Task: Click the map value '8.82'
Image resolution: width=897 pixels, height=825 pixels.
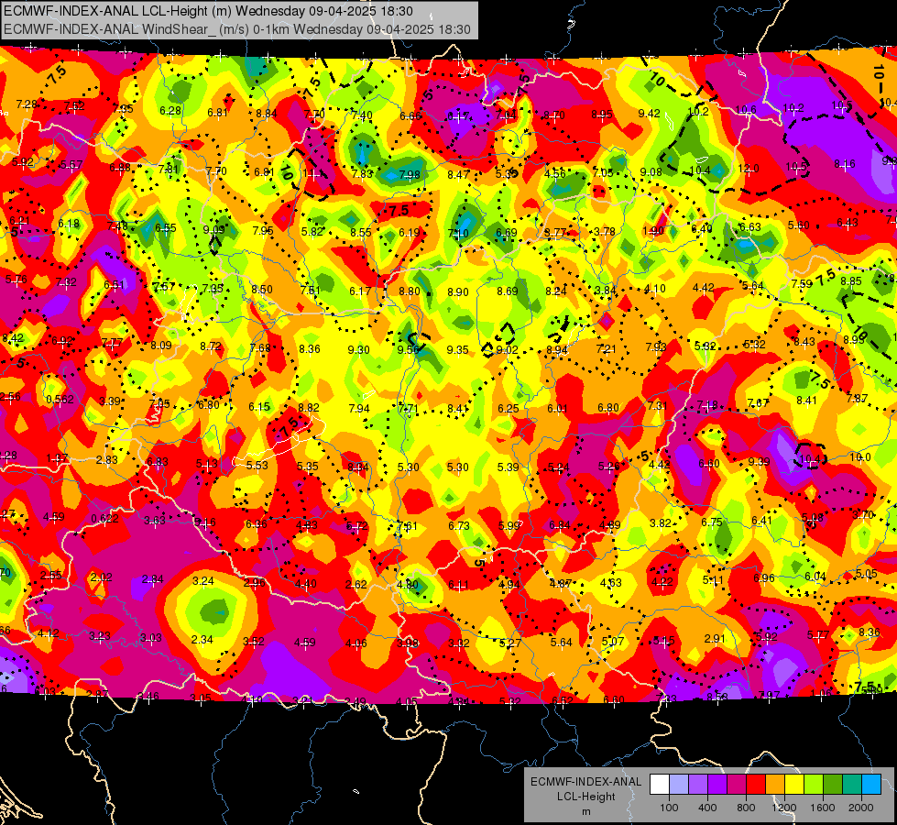Action: click(x=309, y=408)
